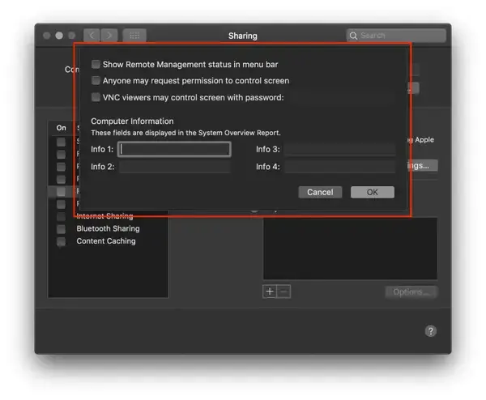
Task: Click the yellow minimize window button
Action: point(59,36)
